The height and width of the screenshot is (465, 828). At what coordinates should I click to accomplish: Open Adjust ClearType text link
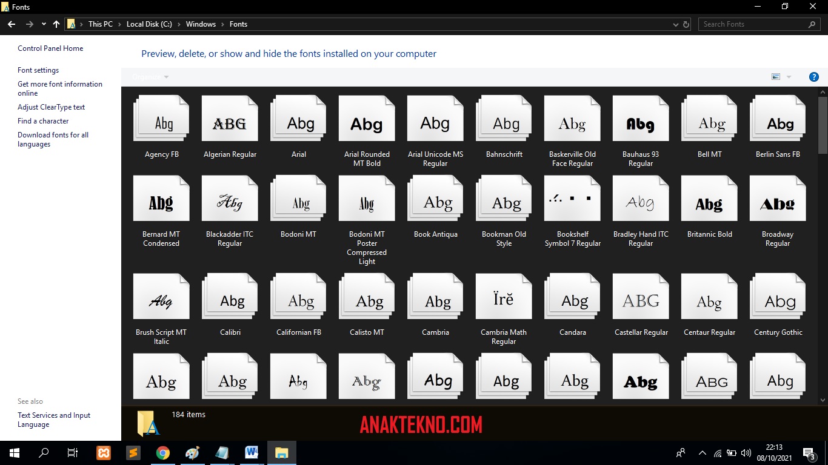51,107
